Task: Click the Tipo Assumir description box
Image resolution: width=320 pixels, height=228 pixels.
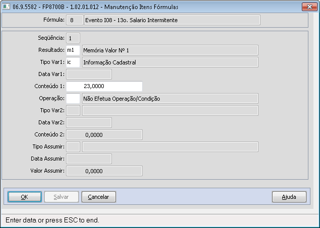Action: 170,146
